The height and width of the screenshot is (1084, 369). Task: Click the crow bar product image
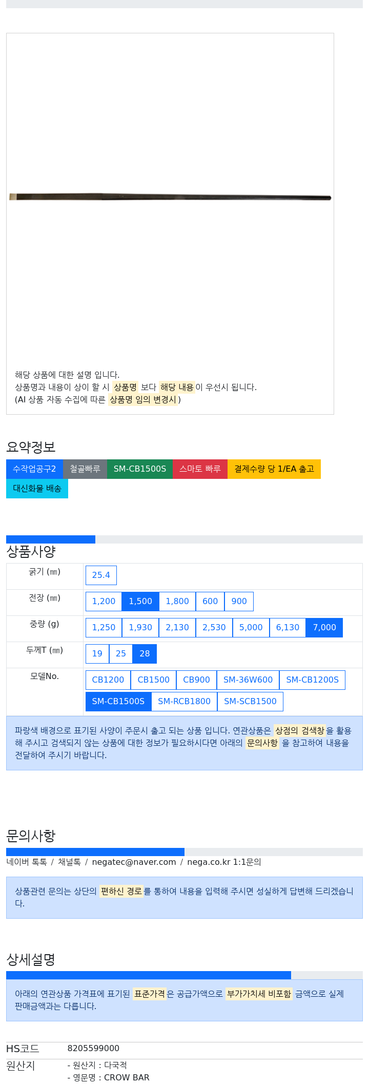(170, 197)
